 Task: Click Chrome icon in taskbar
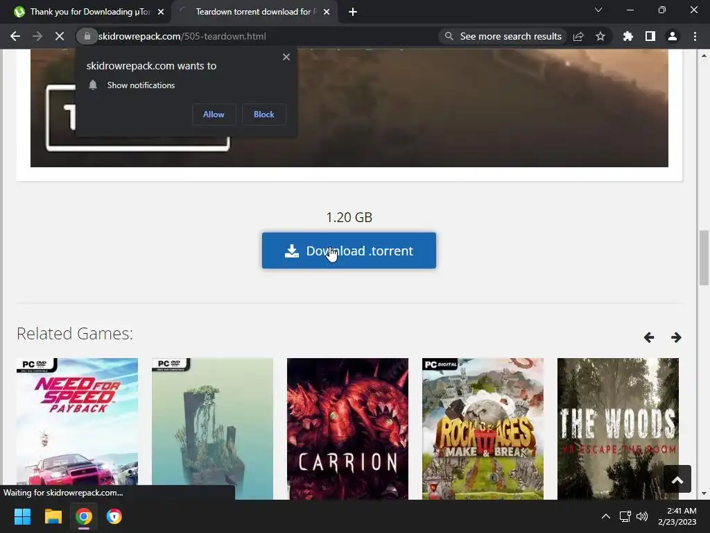click(84, 516)
